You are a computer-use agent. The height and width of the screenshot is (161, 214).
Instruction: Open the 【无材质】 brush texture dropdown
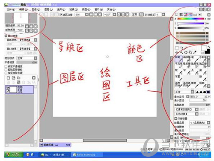(x=197, y=114)
